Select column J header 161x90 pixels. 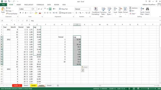click(x=77, y=24)
